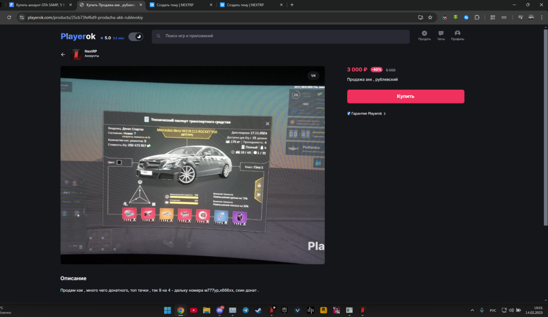548x317 pixels.
Task: Open Epic Games launcher from taskbar
Action: [x=285, y=310]
